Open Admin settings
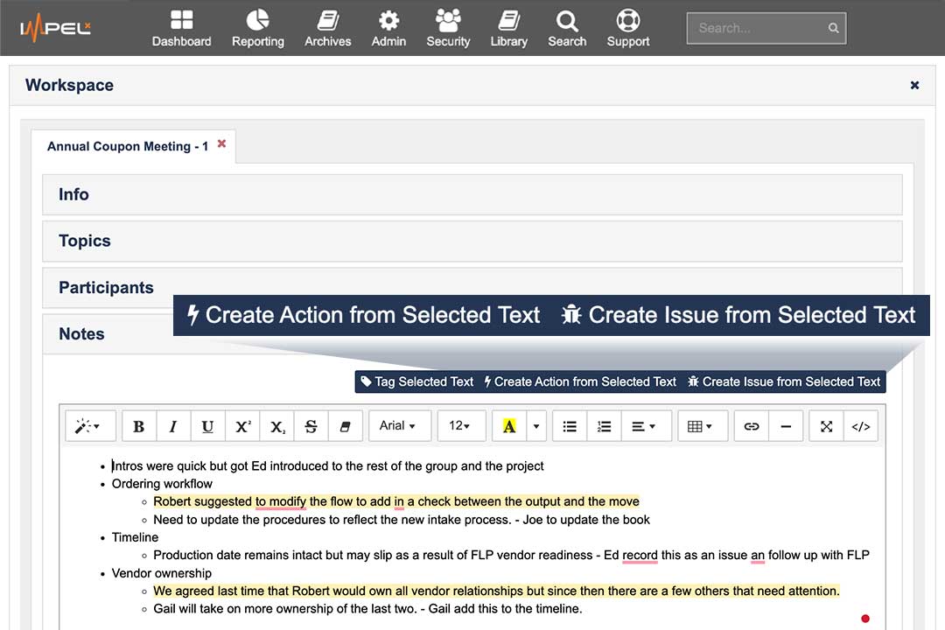 [x=388, y=28]
